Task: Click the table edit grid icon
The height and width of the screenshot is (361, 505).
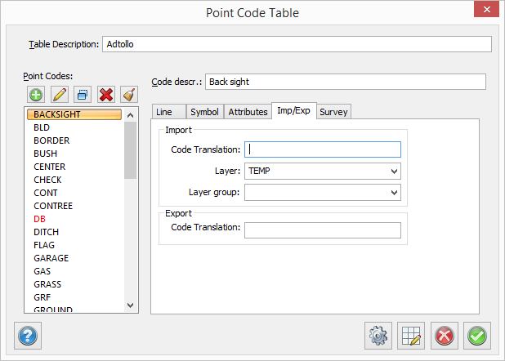Action: pyautogui.click(x=411, y=335)
